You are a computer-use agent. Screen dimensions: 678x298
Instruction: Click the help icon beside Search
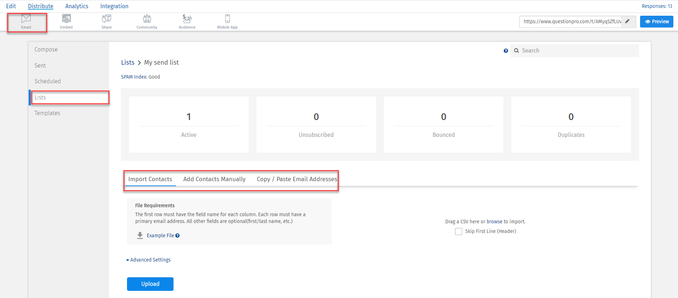(x=506, y=51)
